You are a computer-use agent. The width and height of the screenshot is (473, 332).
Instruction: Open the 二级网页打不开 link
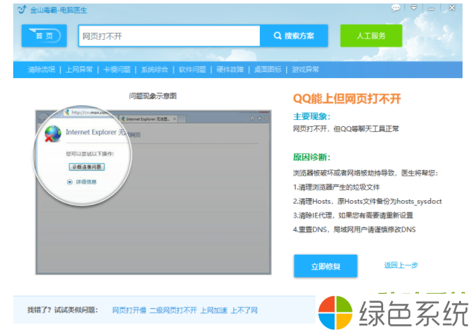click(173, 310)
